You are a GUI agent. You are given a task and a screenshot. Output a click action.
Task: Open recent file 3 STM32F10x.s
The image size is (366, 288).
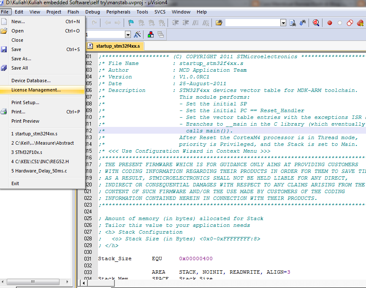tap(43, 152)
